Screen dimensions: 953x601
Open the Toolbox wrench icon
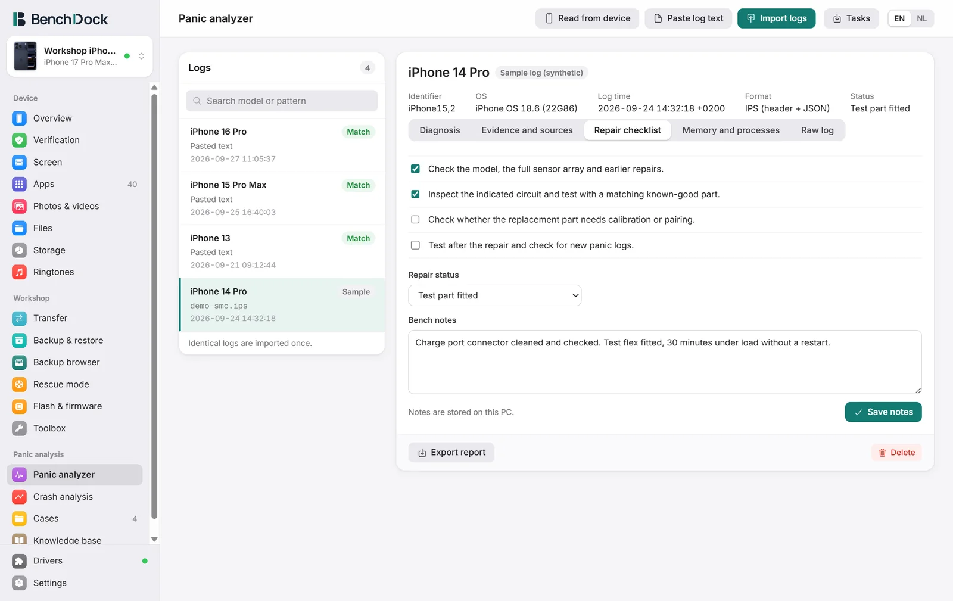[x=20, y=428]
